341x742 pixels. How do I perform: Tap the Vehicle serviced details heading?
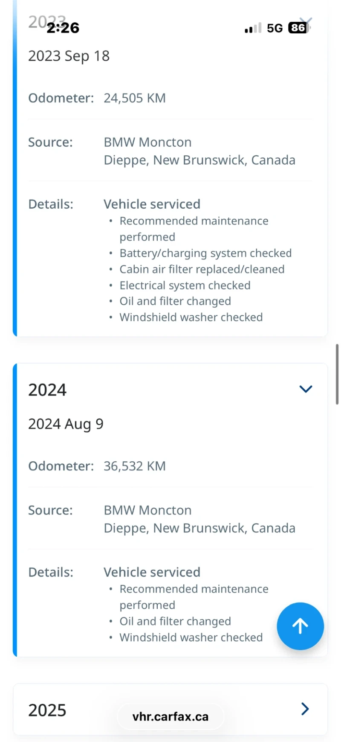[152, 204]
